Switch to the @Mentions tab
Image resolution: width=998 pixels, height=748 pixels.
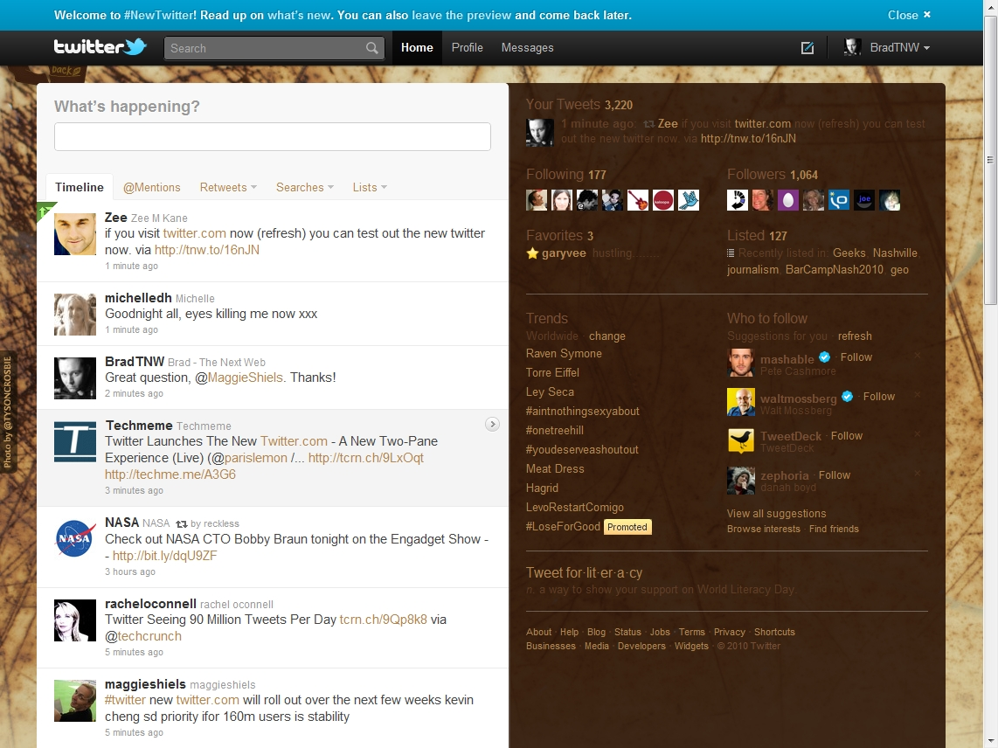pyautogui.click(x=151, y=187)
